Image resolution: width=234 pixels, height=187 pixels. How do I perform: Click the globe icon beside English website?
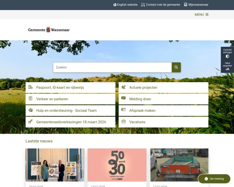tap(115, 5)
